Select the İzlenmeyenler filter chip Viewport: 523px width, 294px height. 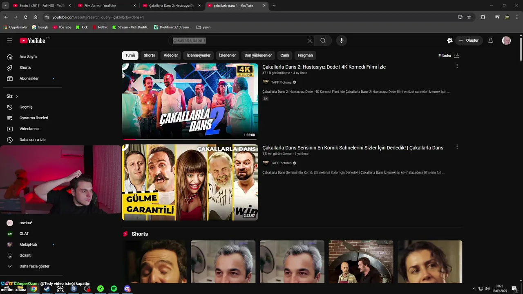(x=199, y=56)
